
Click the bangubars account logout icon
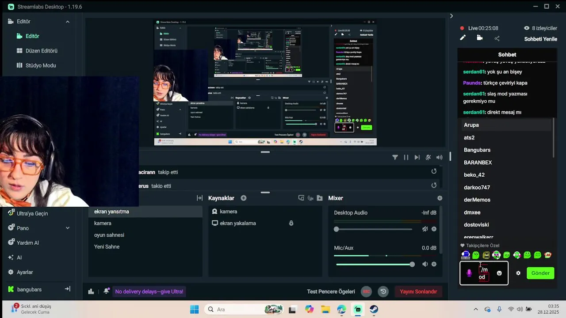click(68, 289)
